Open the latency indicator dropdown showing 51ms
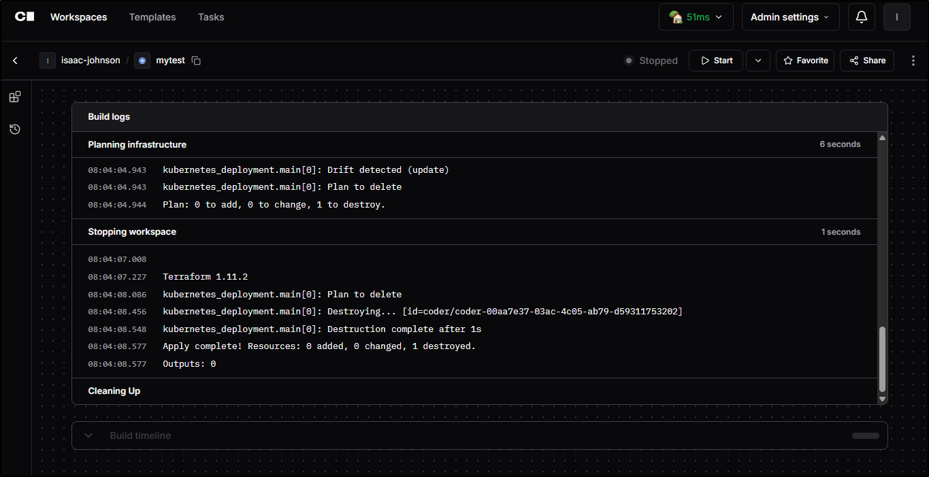 point(696,16)
